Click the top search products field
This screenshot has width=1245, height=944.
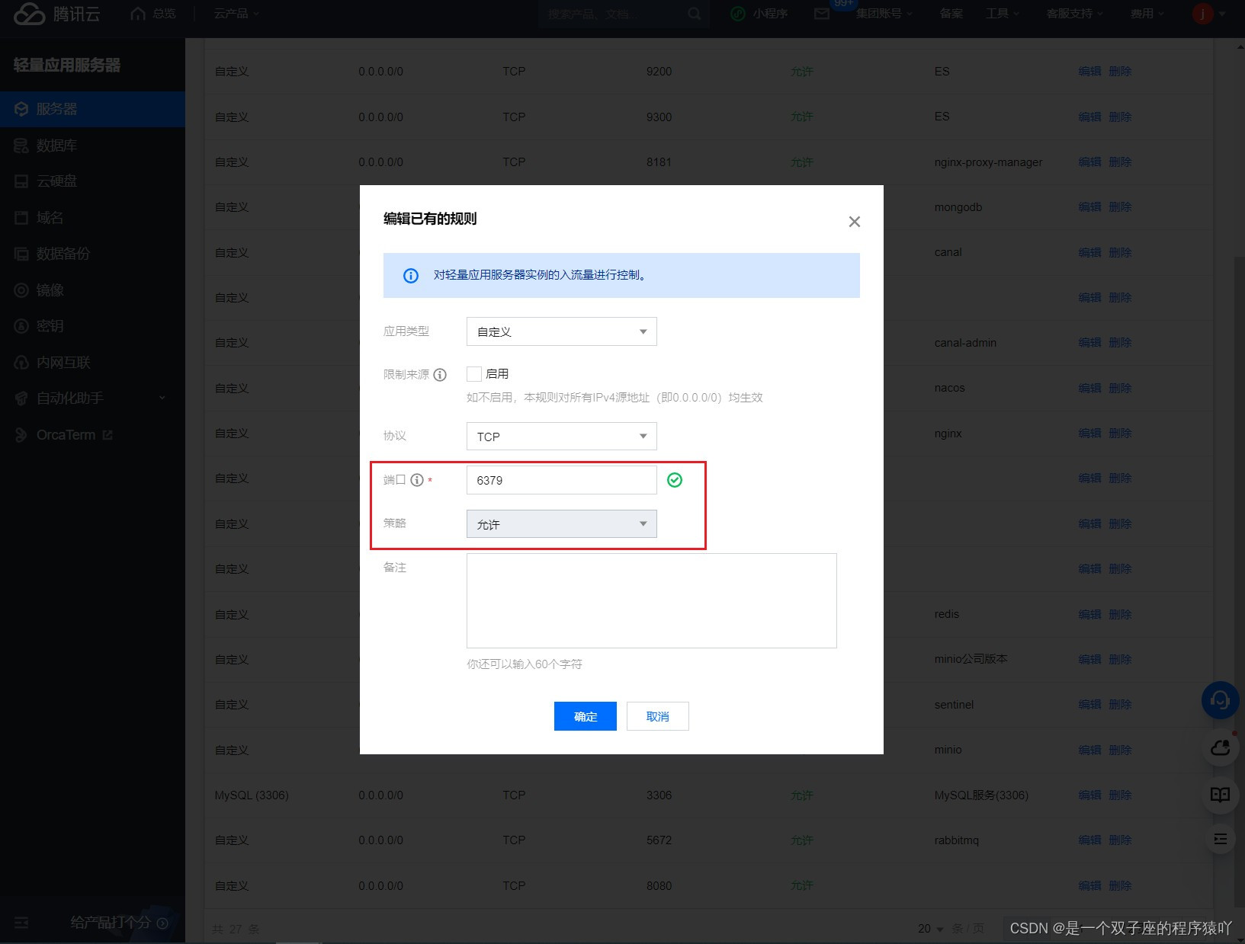click(x=624, y=14)
